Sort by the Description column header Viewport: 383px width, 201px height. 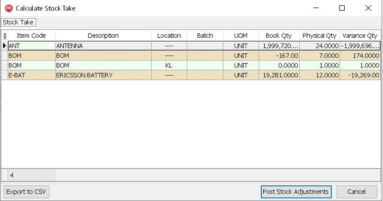(x=103, y=36)
